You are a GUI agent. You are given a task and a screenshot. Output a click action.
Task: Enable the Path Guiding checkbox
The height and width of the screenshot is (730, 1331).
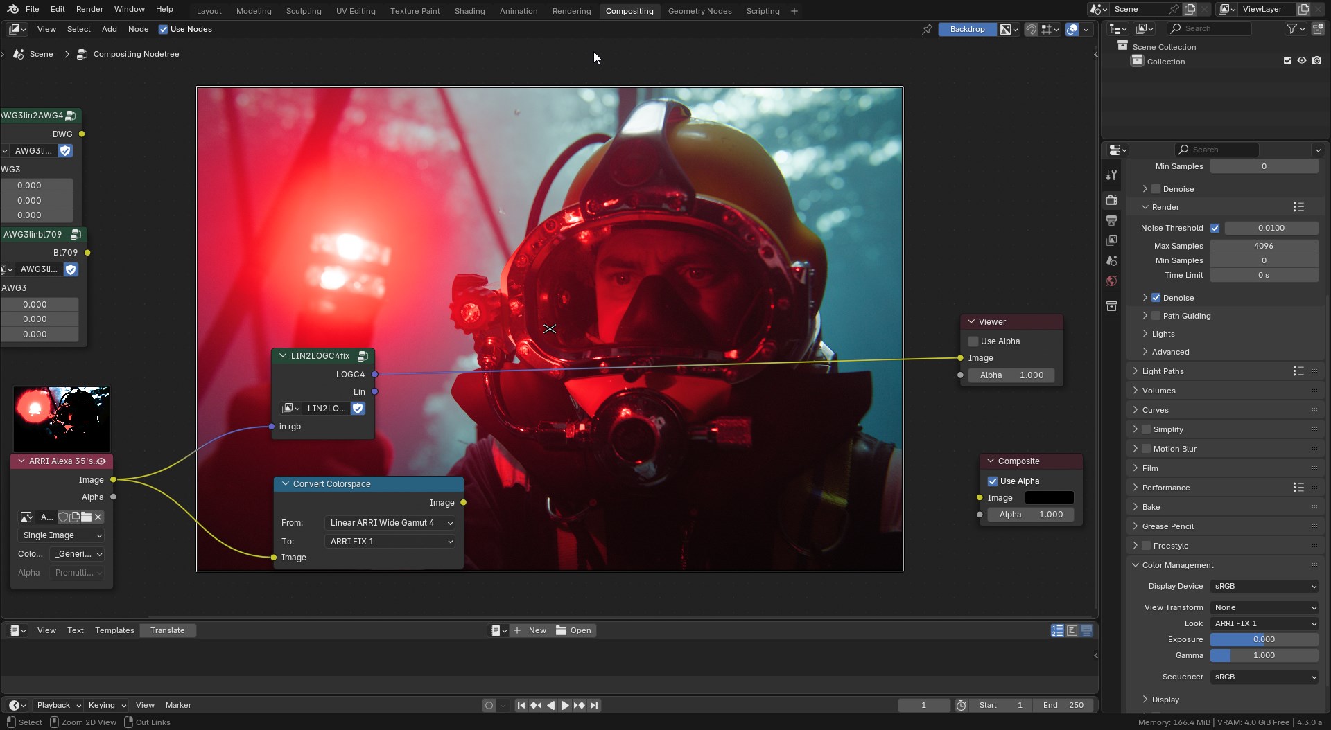[x=1156, y=316]
